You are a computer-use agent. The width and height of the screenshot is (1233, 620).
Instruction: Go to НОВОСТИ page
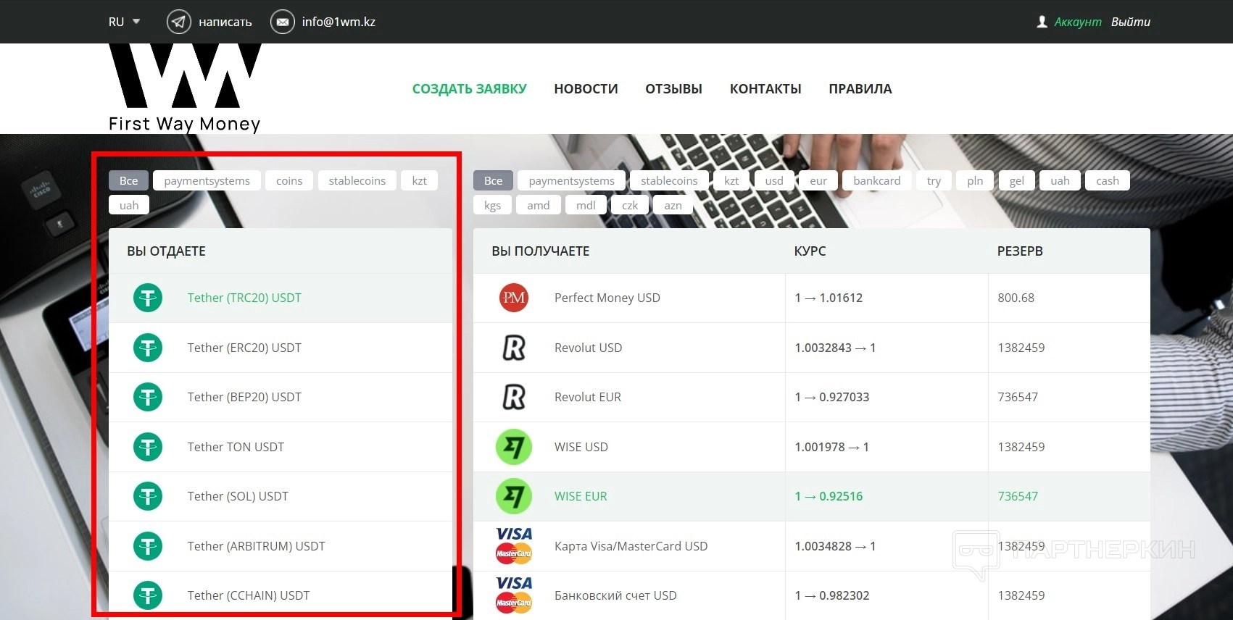point(586,89)
